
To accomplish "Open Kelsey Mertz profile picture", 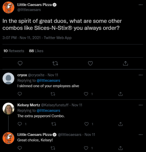I will point(8,108).
